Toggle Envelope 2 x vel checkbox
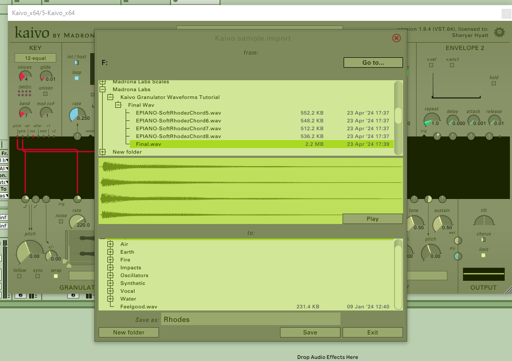 pos(431,65)
